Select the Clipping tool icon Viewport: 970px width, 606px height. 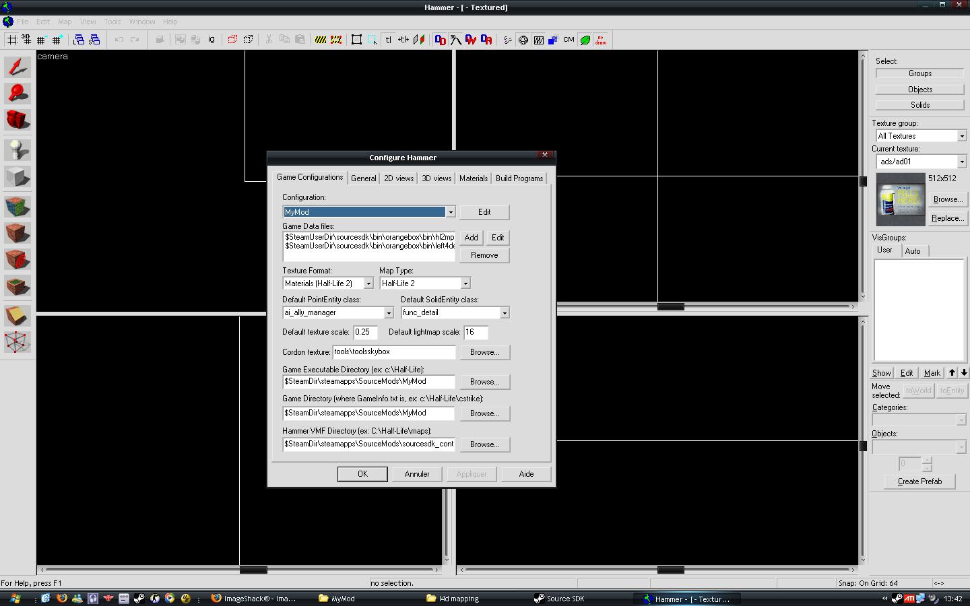tap(18, 315)
